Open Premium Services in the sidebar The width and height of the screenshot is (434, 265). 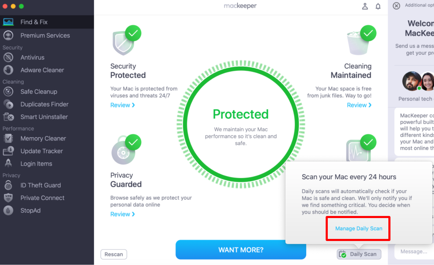[47, 35]
